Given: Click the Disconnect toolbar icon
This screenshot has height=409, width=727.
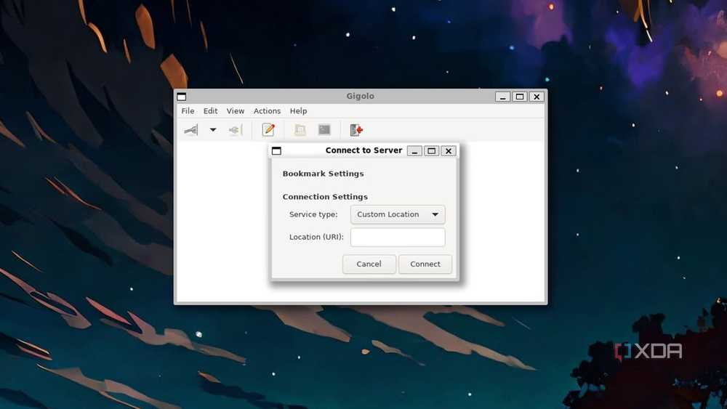Looking at the screenshot, I should point(236,130).
